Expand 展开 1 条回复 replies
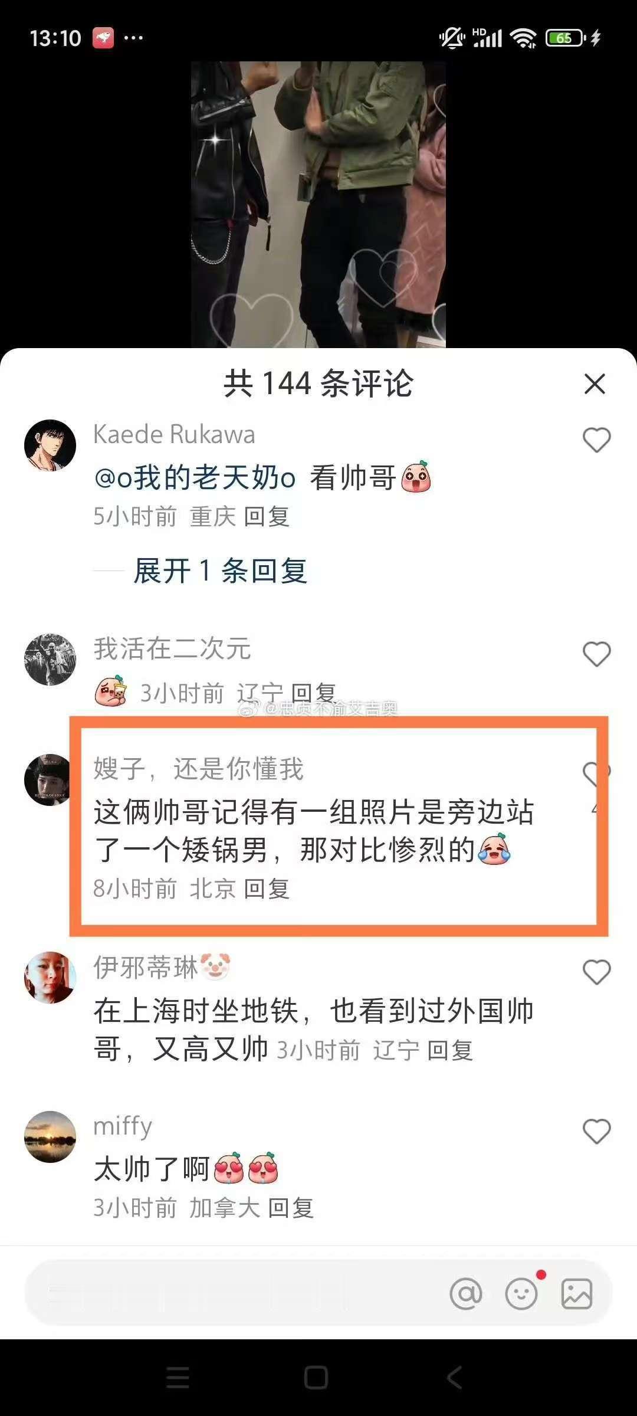Image resolution: width=637 pixels, height=1416 pixels. pos(220,571)
